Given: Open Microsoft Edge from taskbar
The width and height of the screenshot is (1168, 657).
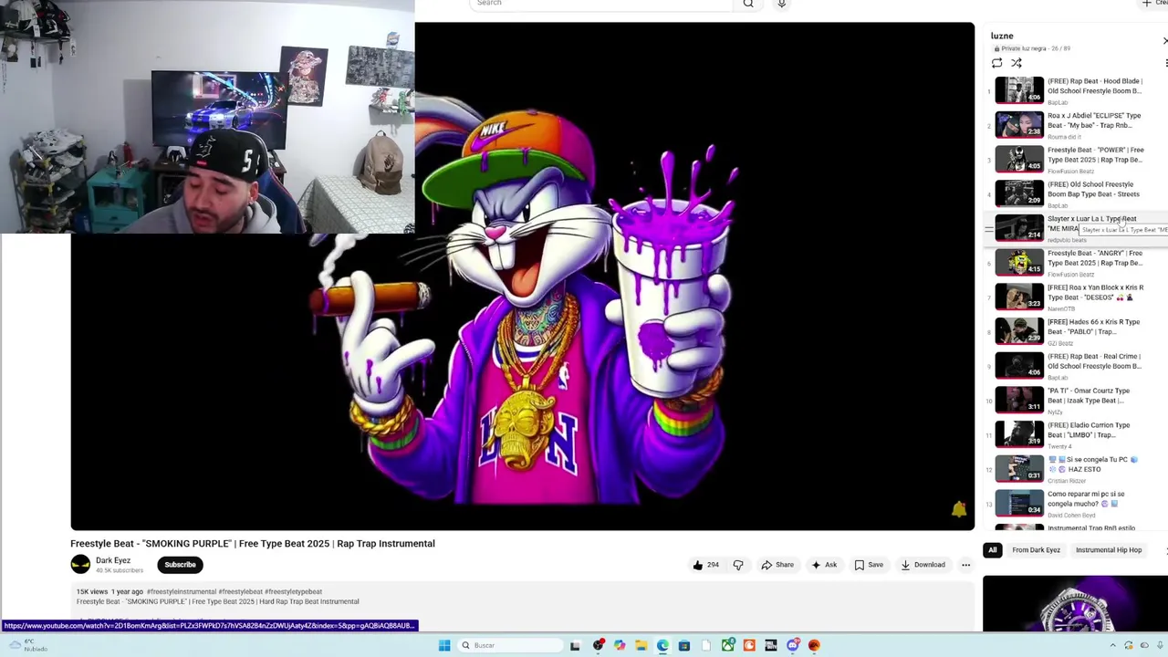Looking at the screenshot, I should (x=662, y=646).
